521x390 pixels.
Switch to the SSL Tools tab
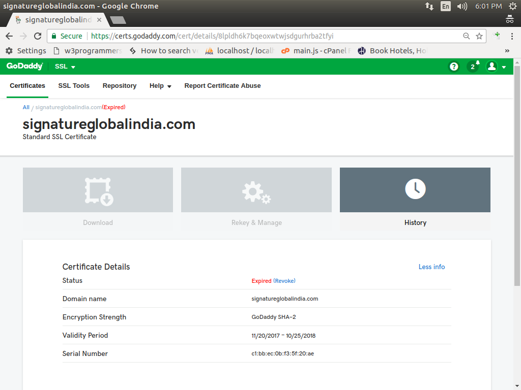(74, 86)
